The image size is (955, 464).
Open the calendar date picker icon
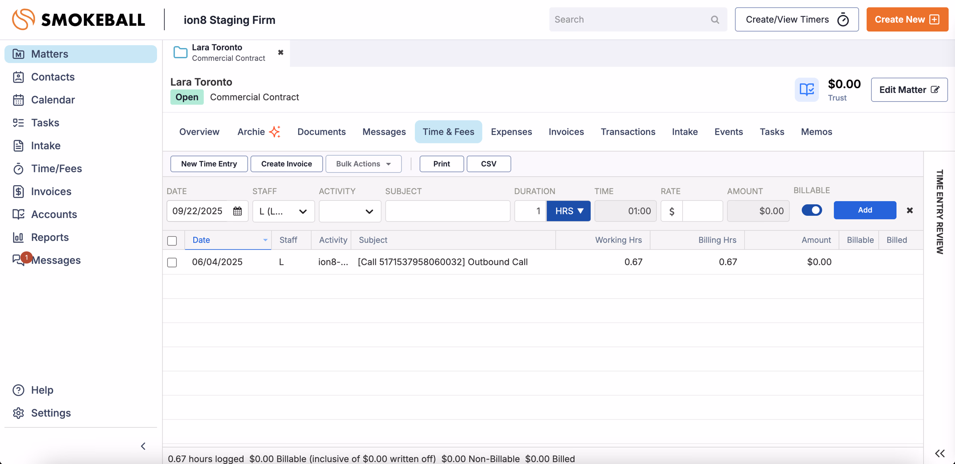coord(237,211)
